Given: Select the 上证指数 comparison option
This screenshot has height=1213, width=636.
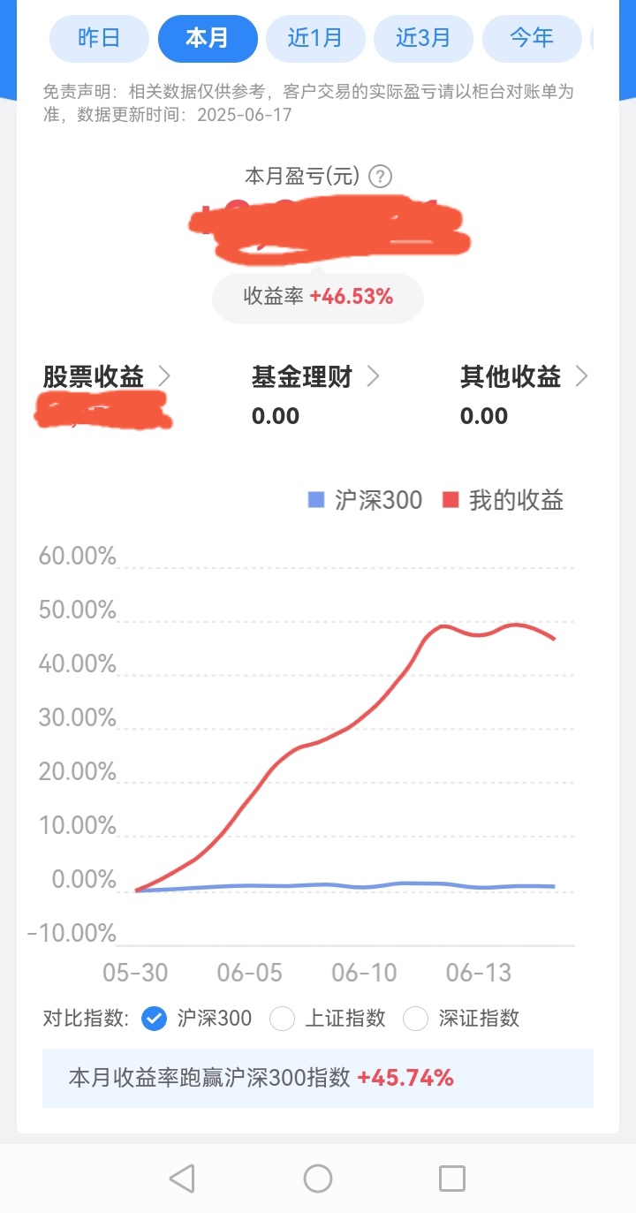Looking at the screenshot, I should (x=282, y=1019).
